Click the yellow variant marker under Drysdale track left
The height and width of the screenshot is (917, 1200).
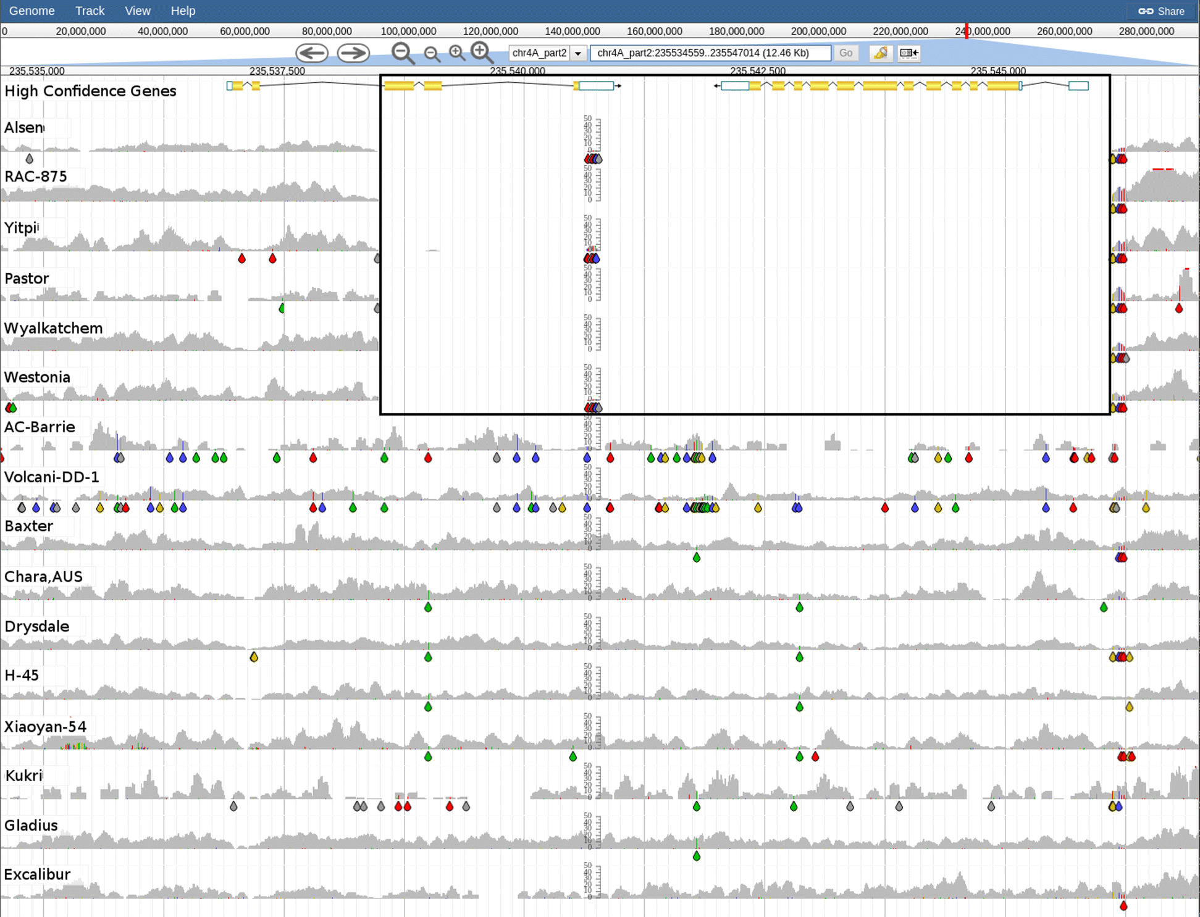click(x=254, y=657)
